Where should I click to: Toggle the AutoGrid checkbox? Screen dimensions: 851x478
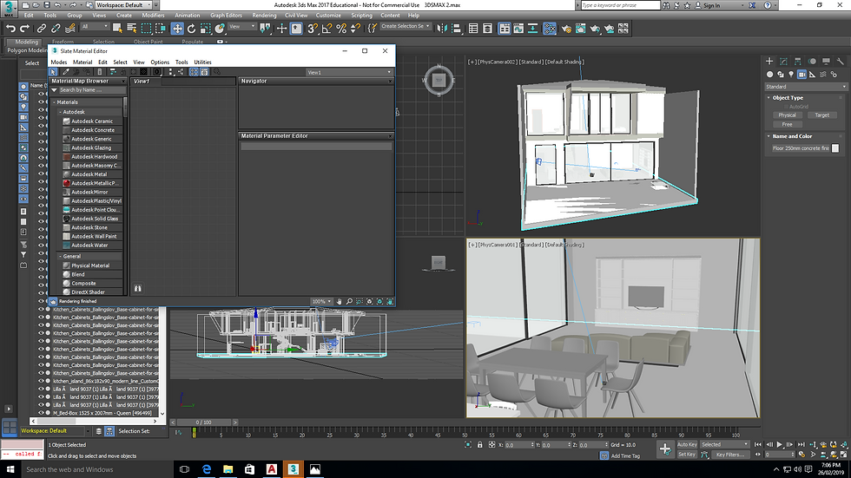(x=787, y=107)
